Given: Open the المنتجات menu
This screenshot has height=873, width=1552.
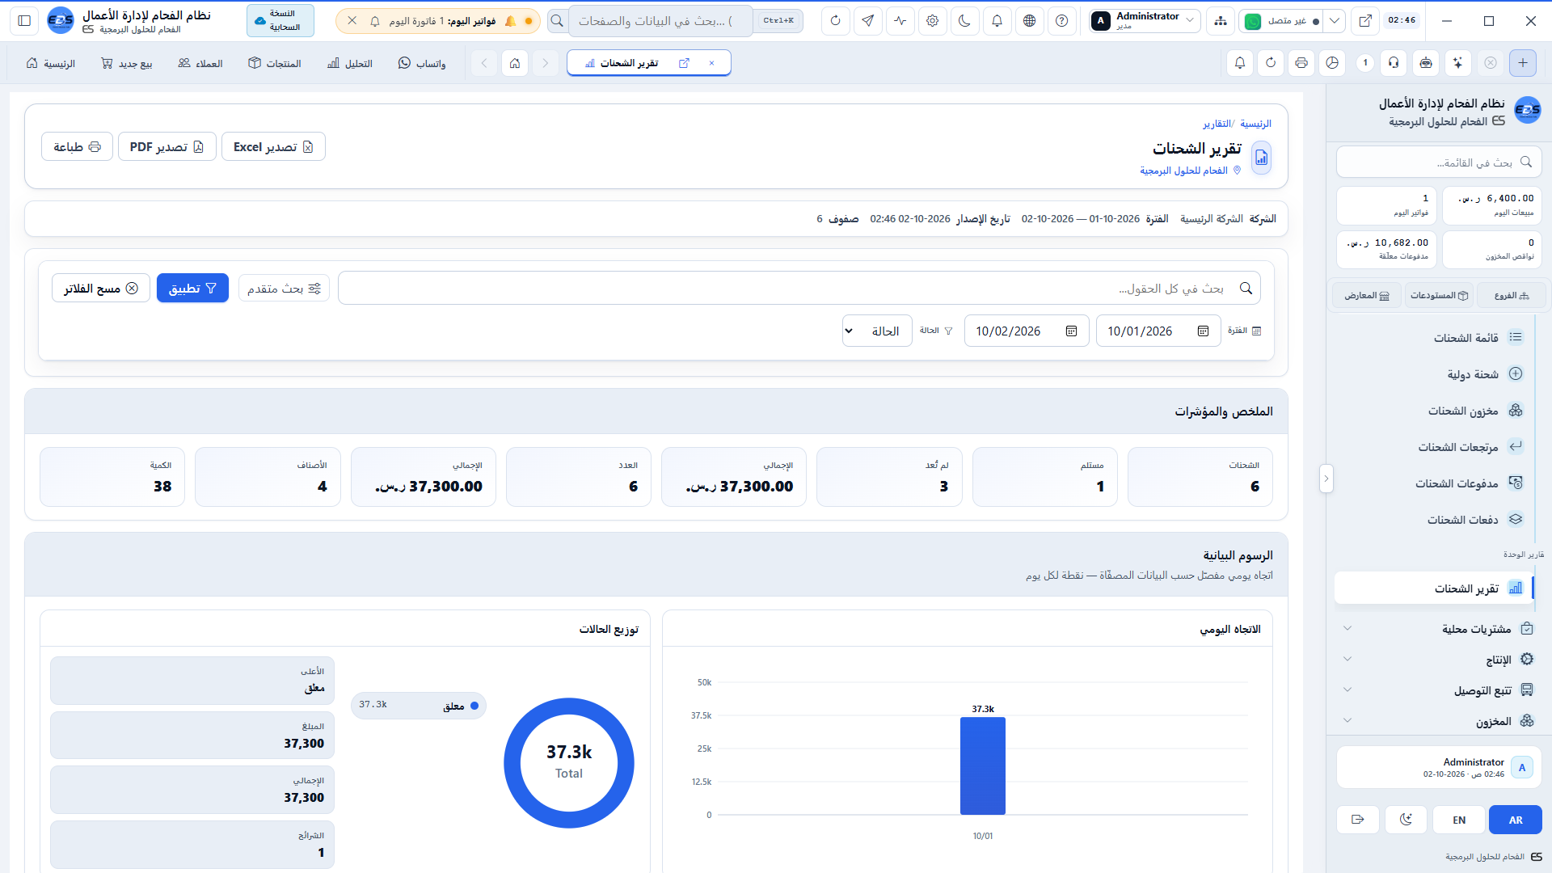Looking at the screenshot, I should click(275, 63).
